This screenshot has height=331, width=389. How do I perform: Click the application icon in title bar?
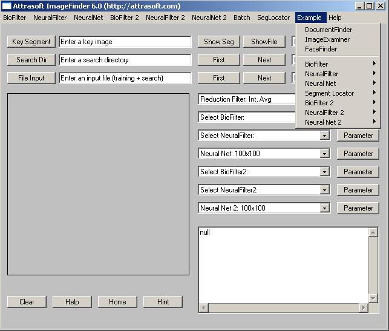[x=7, y=6]
